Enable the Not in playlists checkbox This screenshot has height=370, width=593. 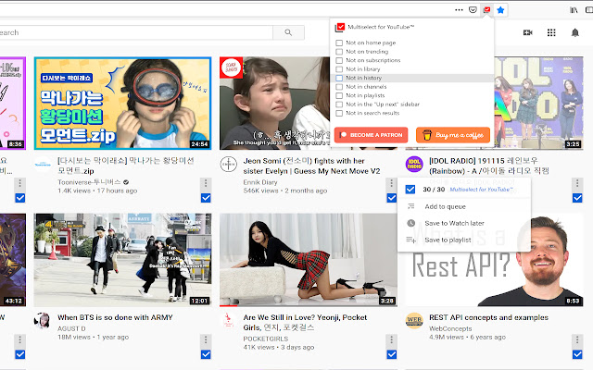pos(339,95)
